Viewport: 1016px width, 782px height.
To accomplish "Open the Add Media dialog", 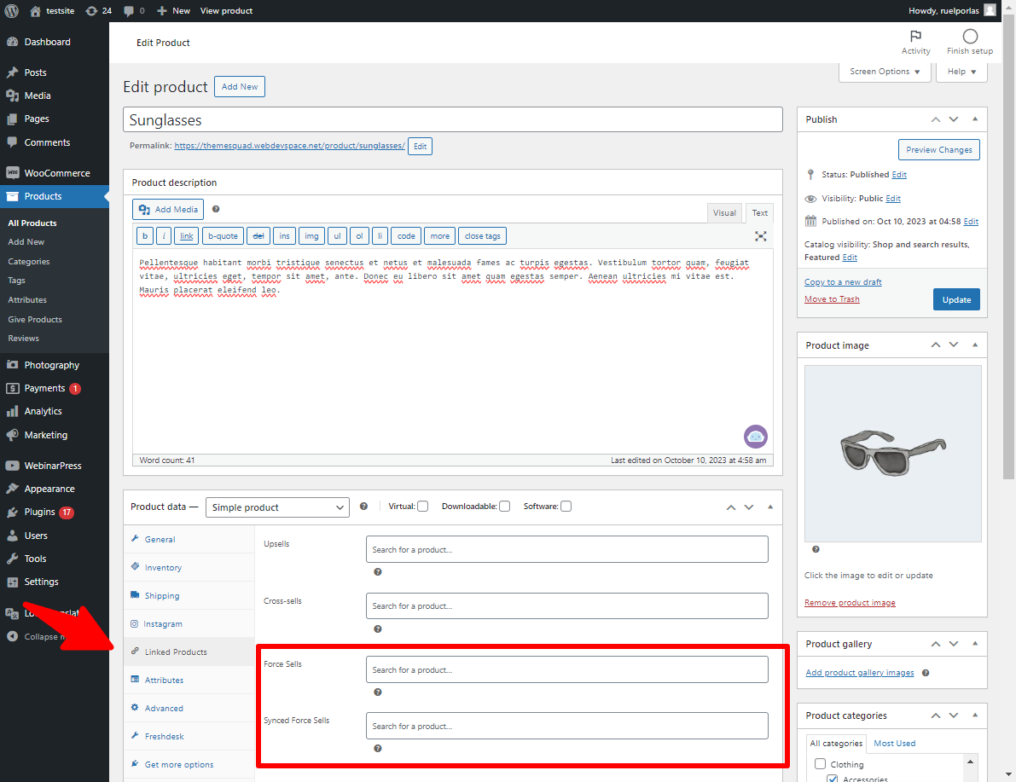I will (167, 209).
